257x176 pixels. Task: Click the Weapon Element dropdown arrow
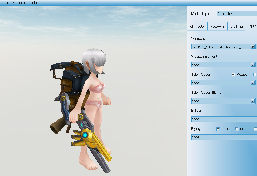252,65
